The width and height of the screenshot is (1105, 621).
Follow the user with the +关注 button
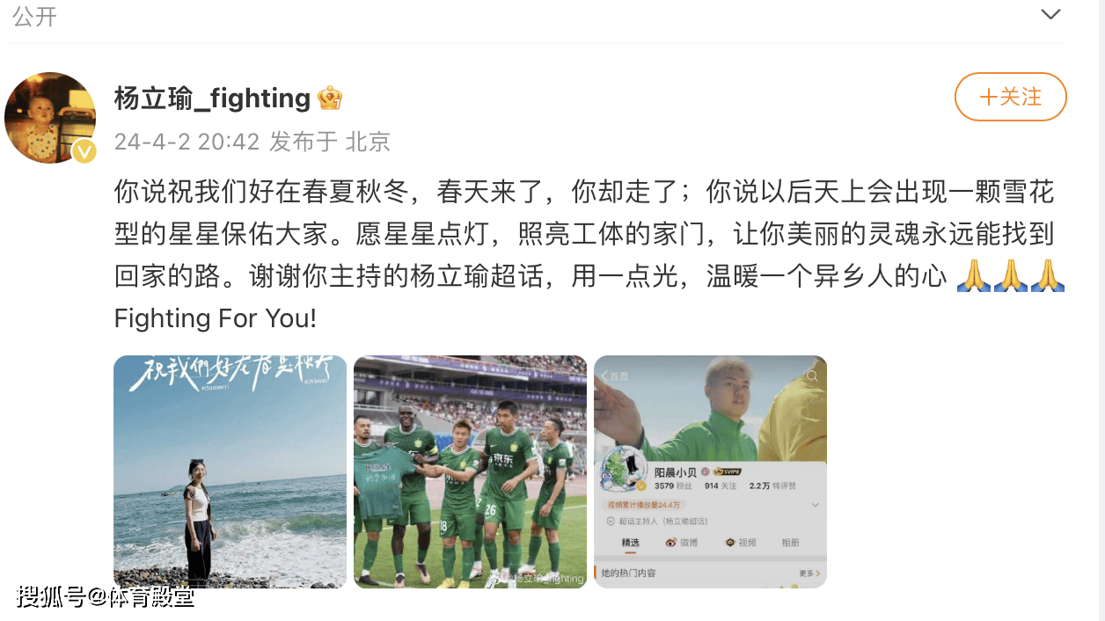pyautogui.click(x=1011, y=97)
